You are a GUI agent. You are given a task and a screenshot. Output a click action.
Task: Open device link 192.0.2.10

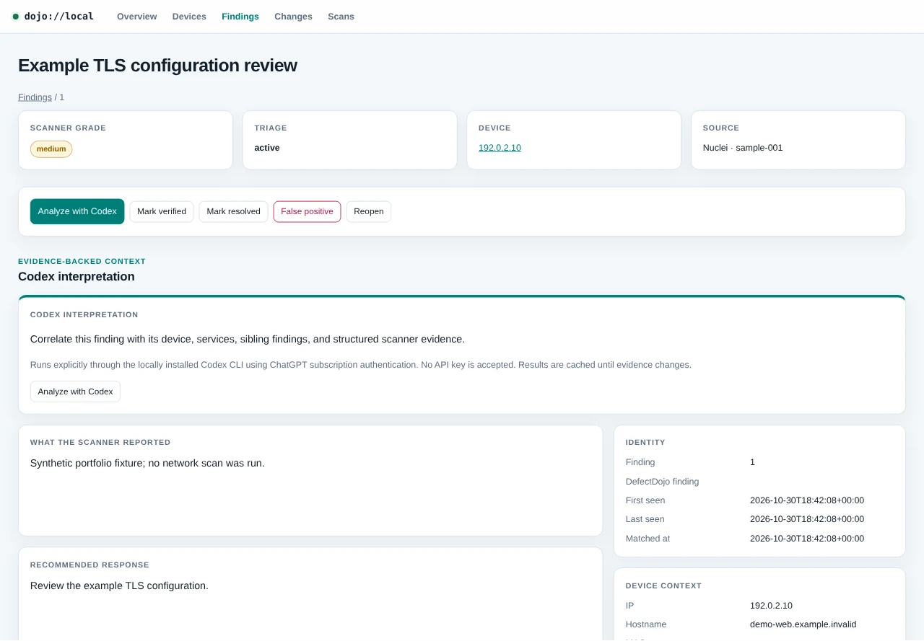pos(500,148)
